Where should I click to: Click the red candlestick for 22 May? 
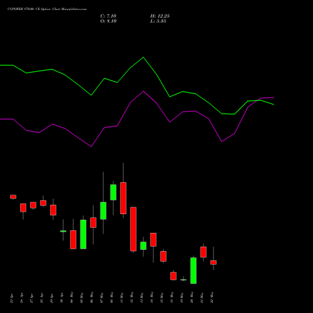click(x=213, y=262)
